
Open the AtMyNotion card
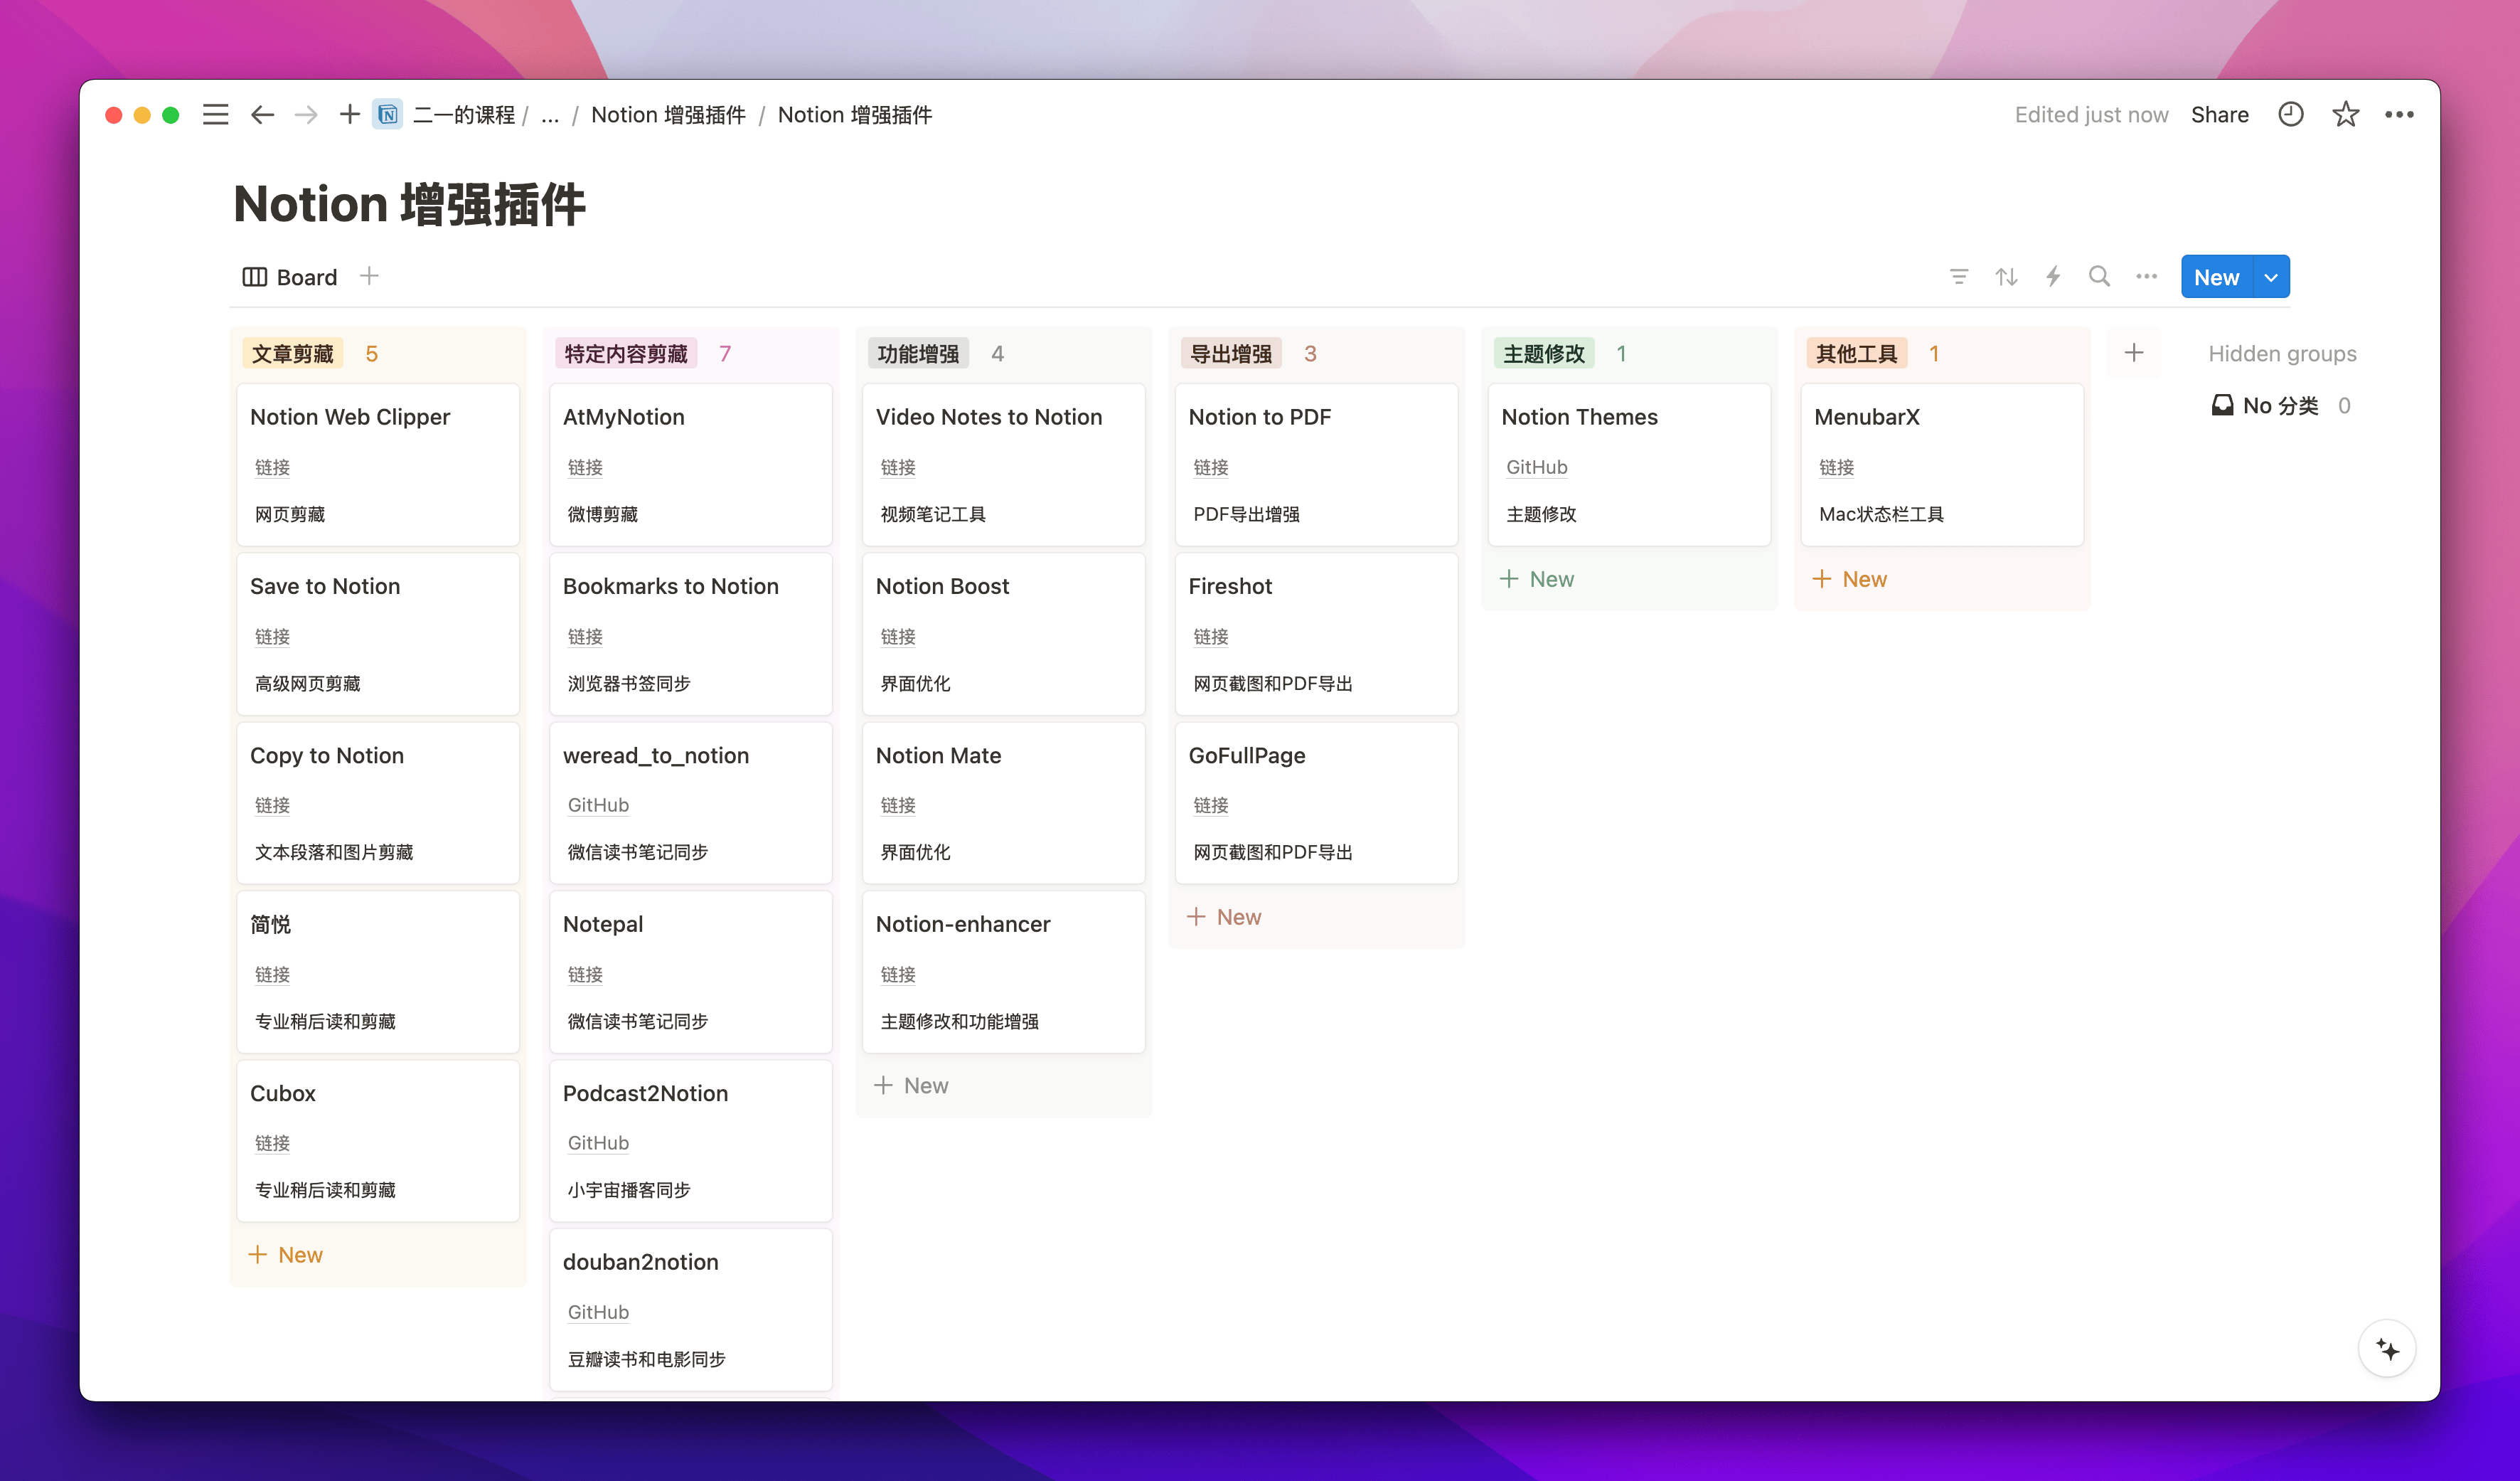[x=691, y=465]
